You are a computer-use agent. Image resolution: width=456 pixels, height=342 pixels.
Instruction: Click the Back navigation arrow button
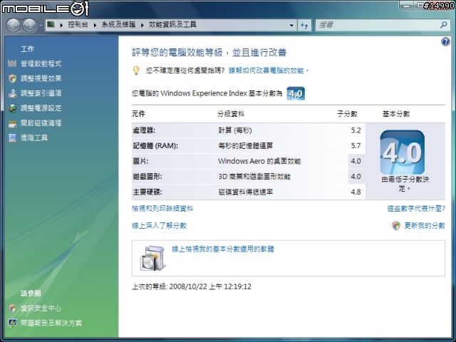(14, 26)
